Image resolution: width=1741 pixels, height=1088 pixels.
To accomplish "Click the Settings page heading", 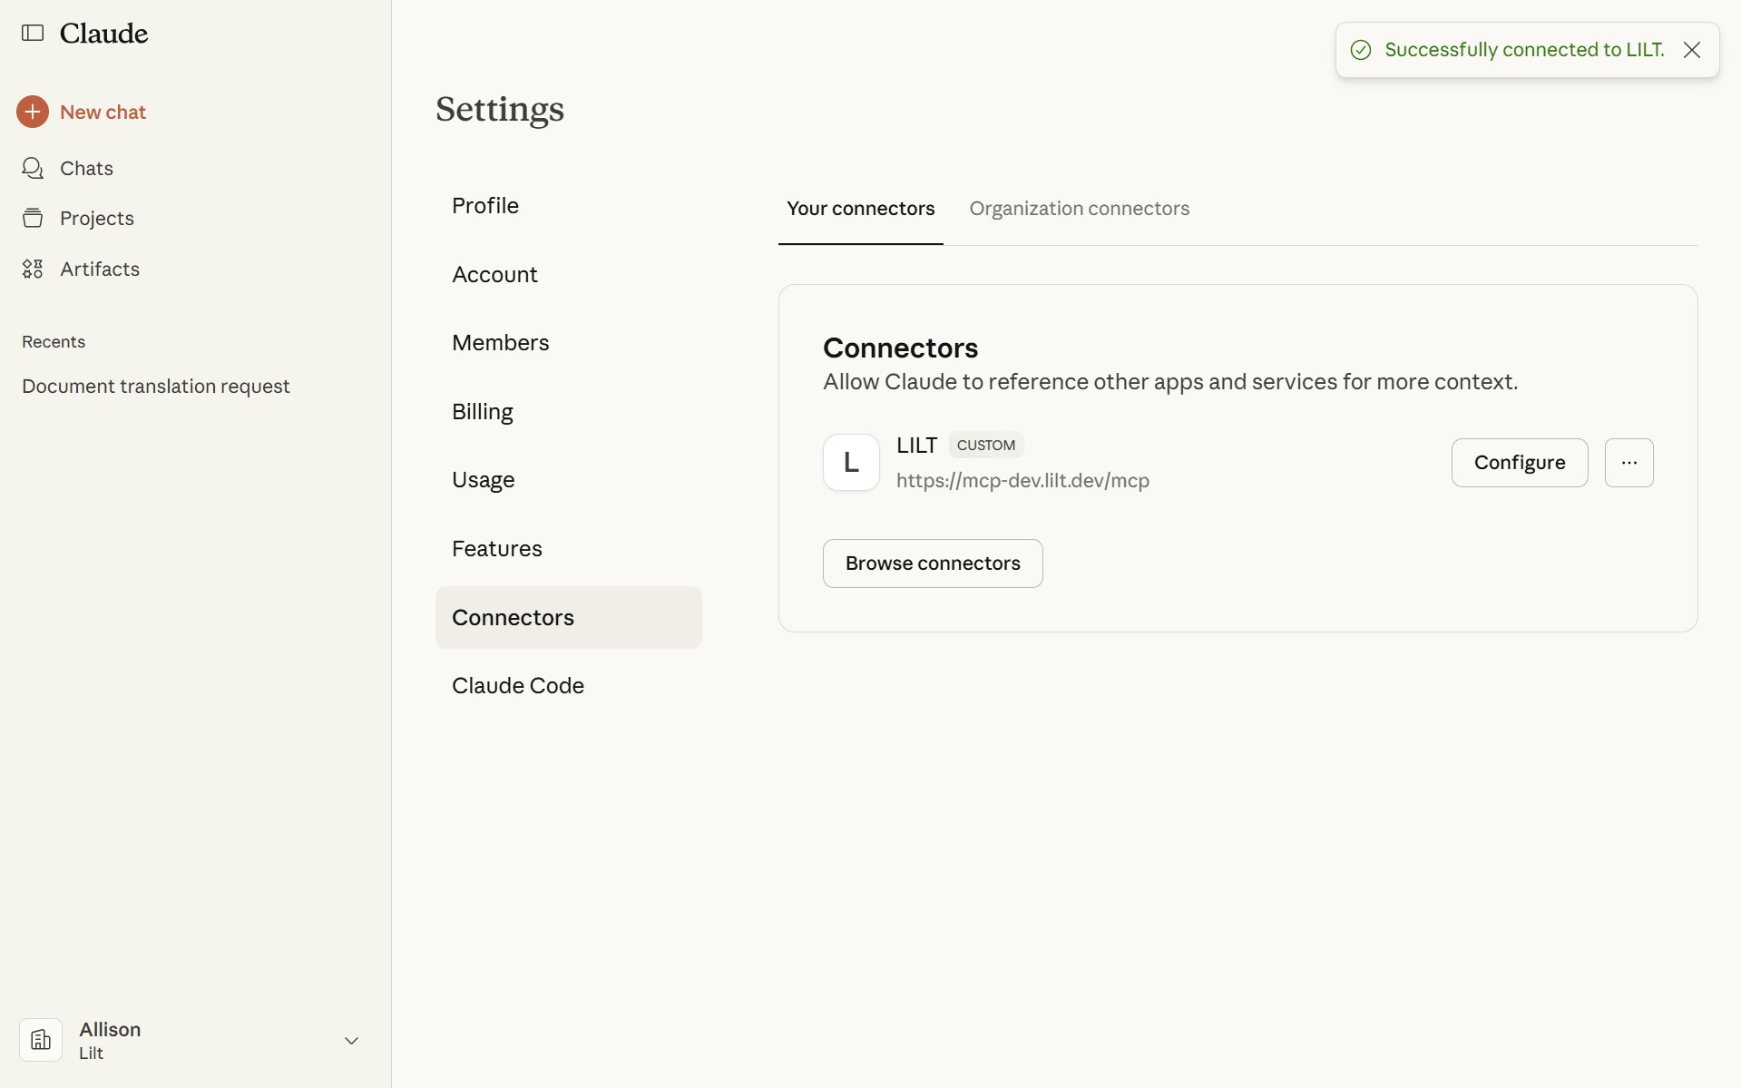I will point(500,109).
